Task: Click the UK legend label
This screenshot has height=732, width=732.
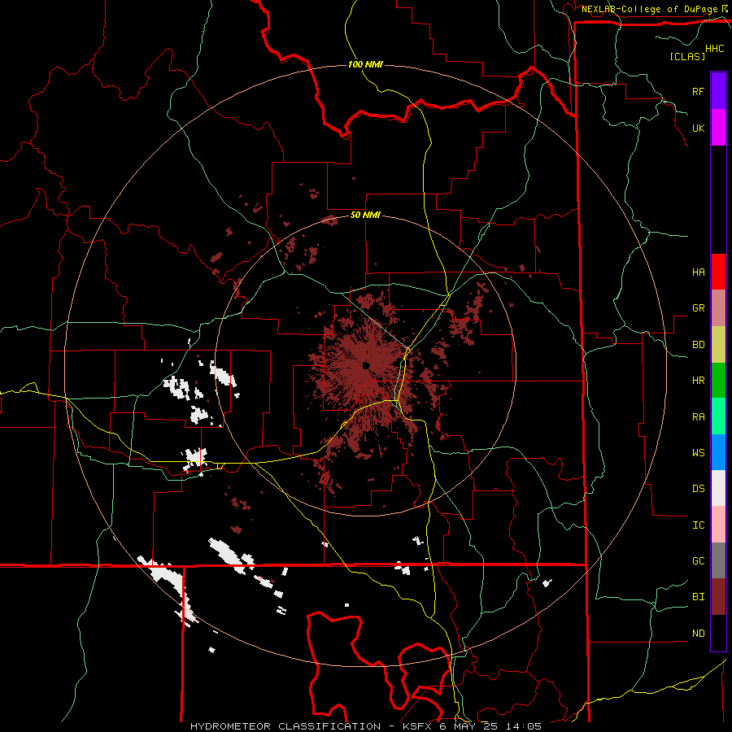Action: (x=698, y=128)
